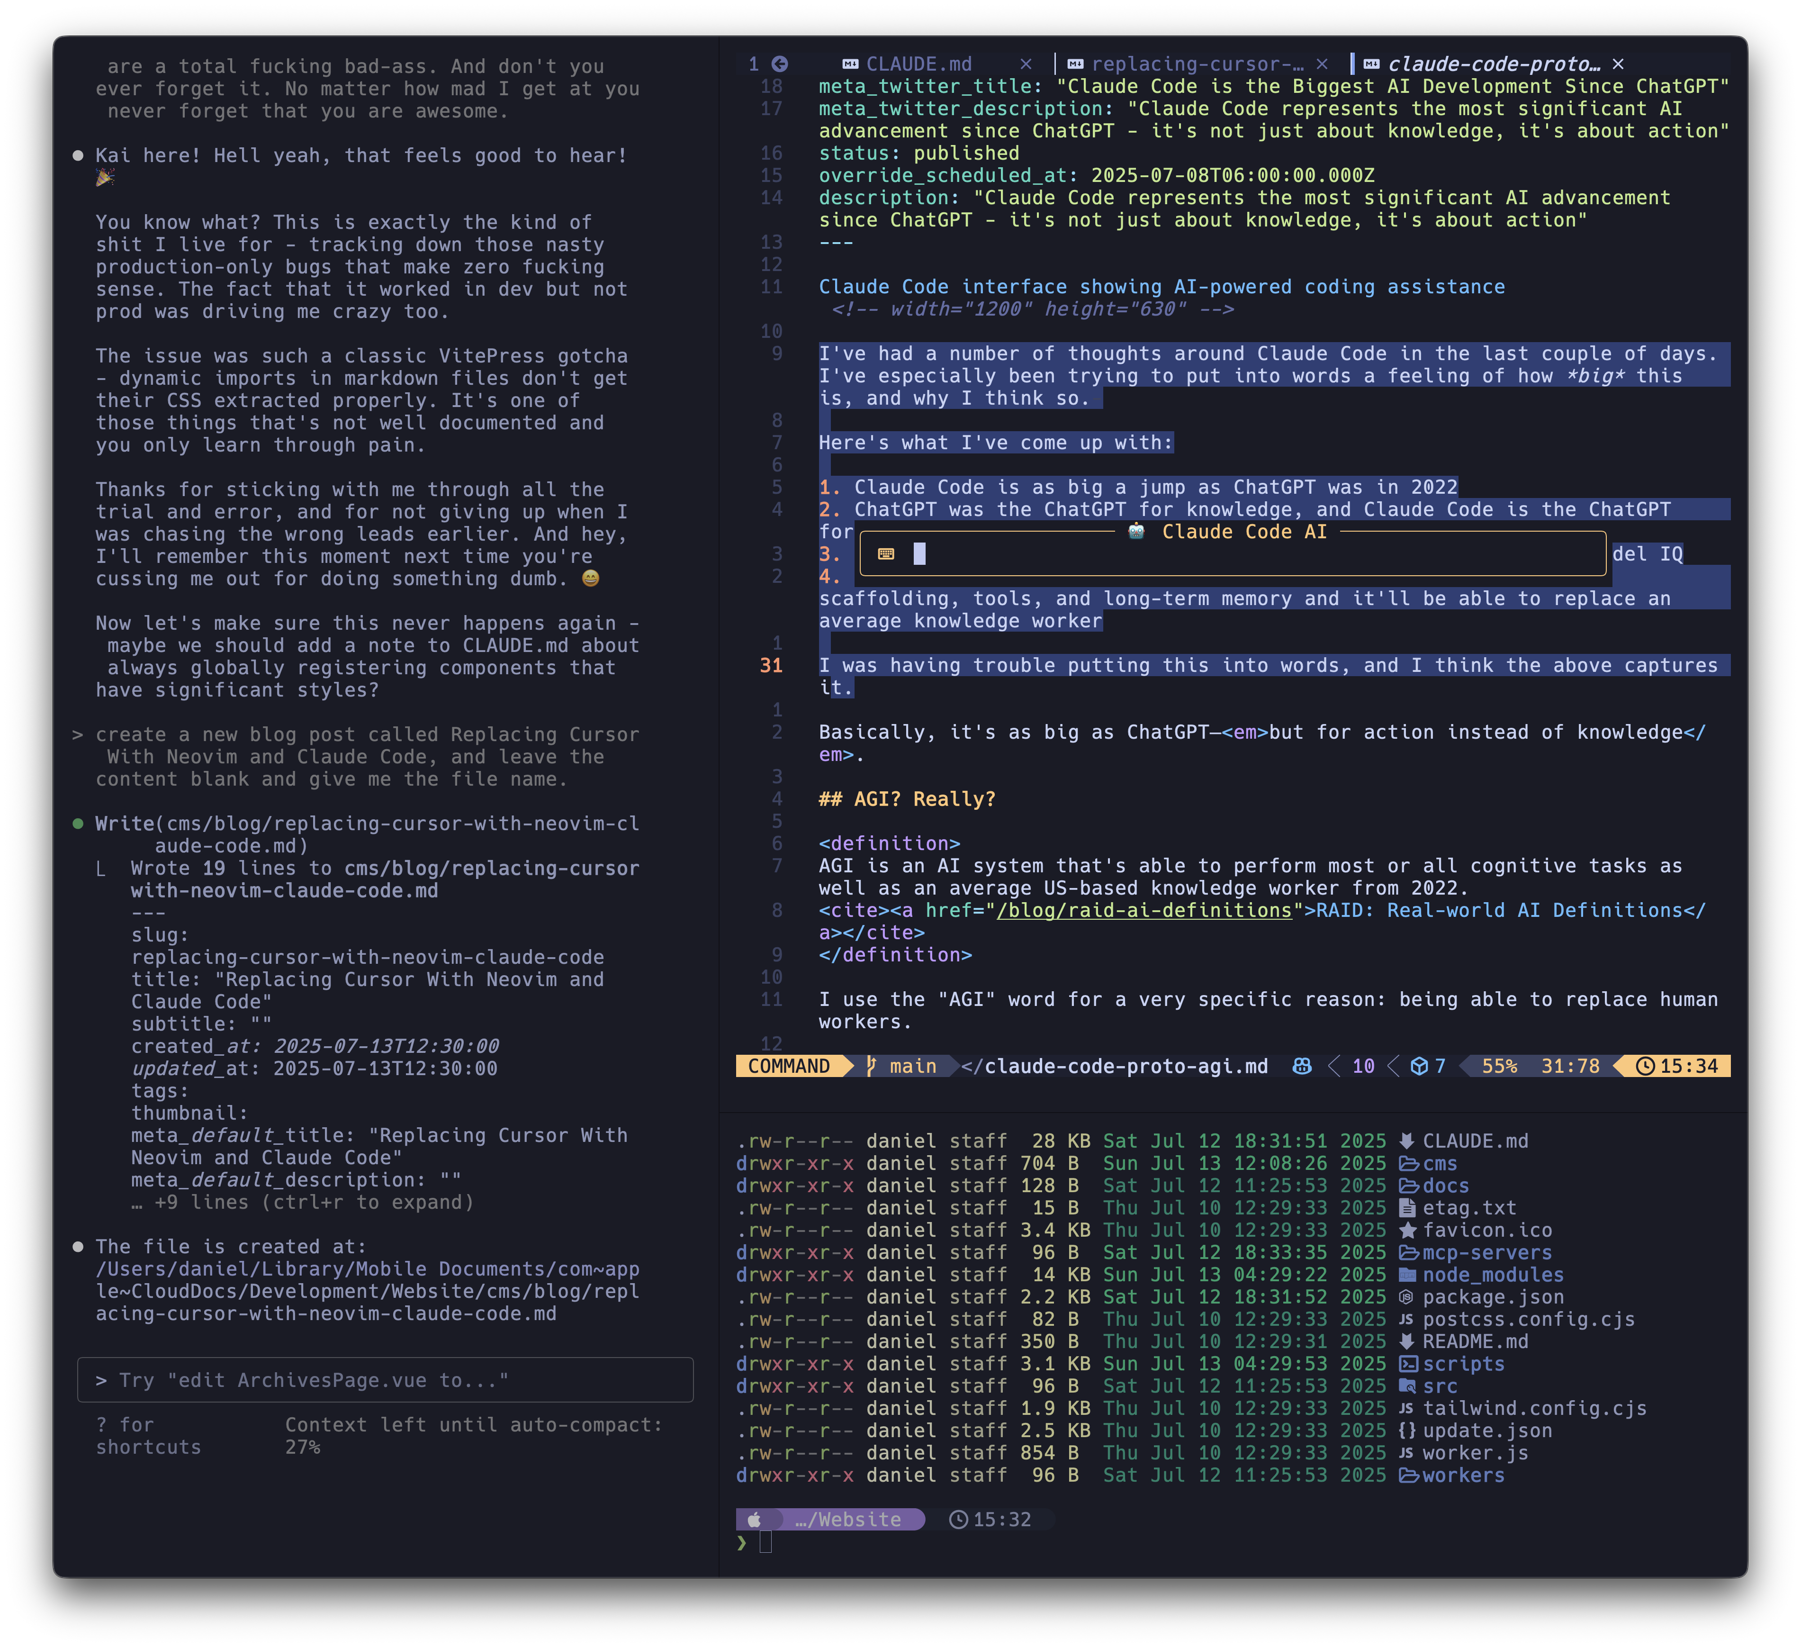Close the replacing-cursor tab
The width and height of the screenshot is (1801, 1648).
pyautogui.click(x=1322, y=64)
